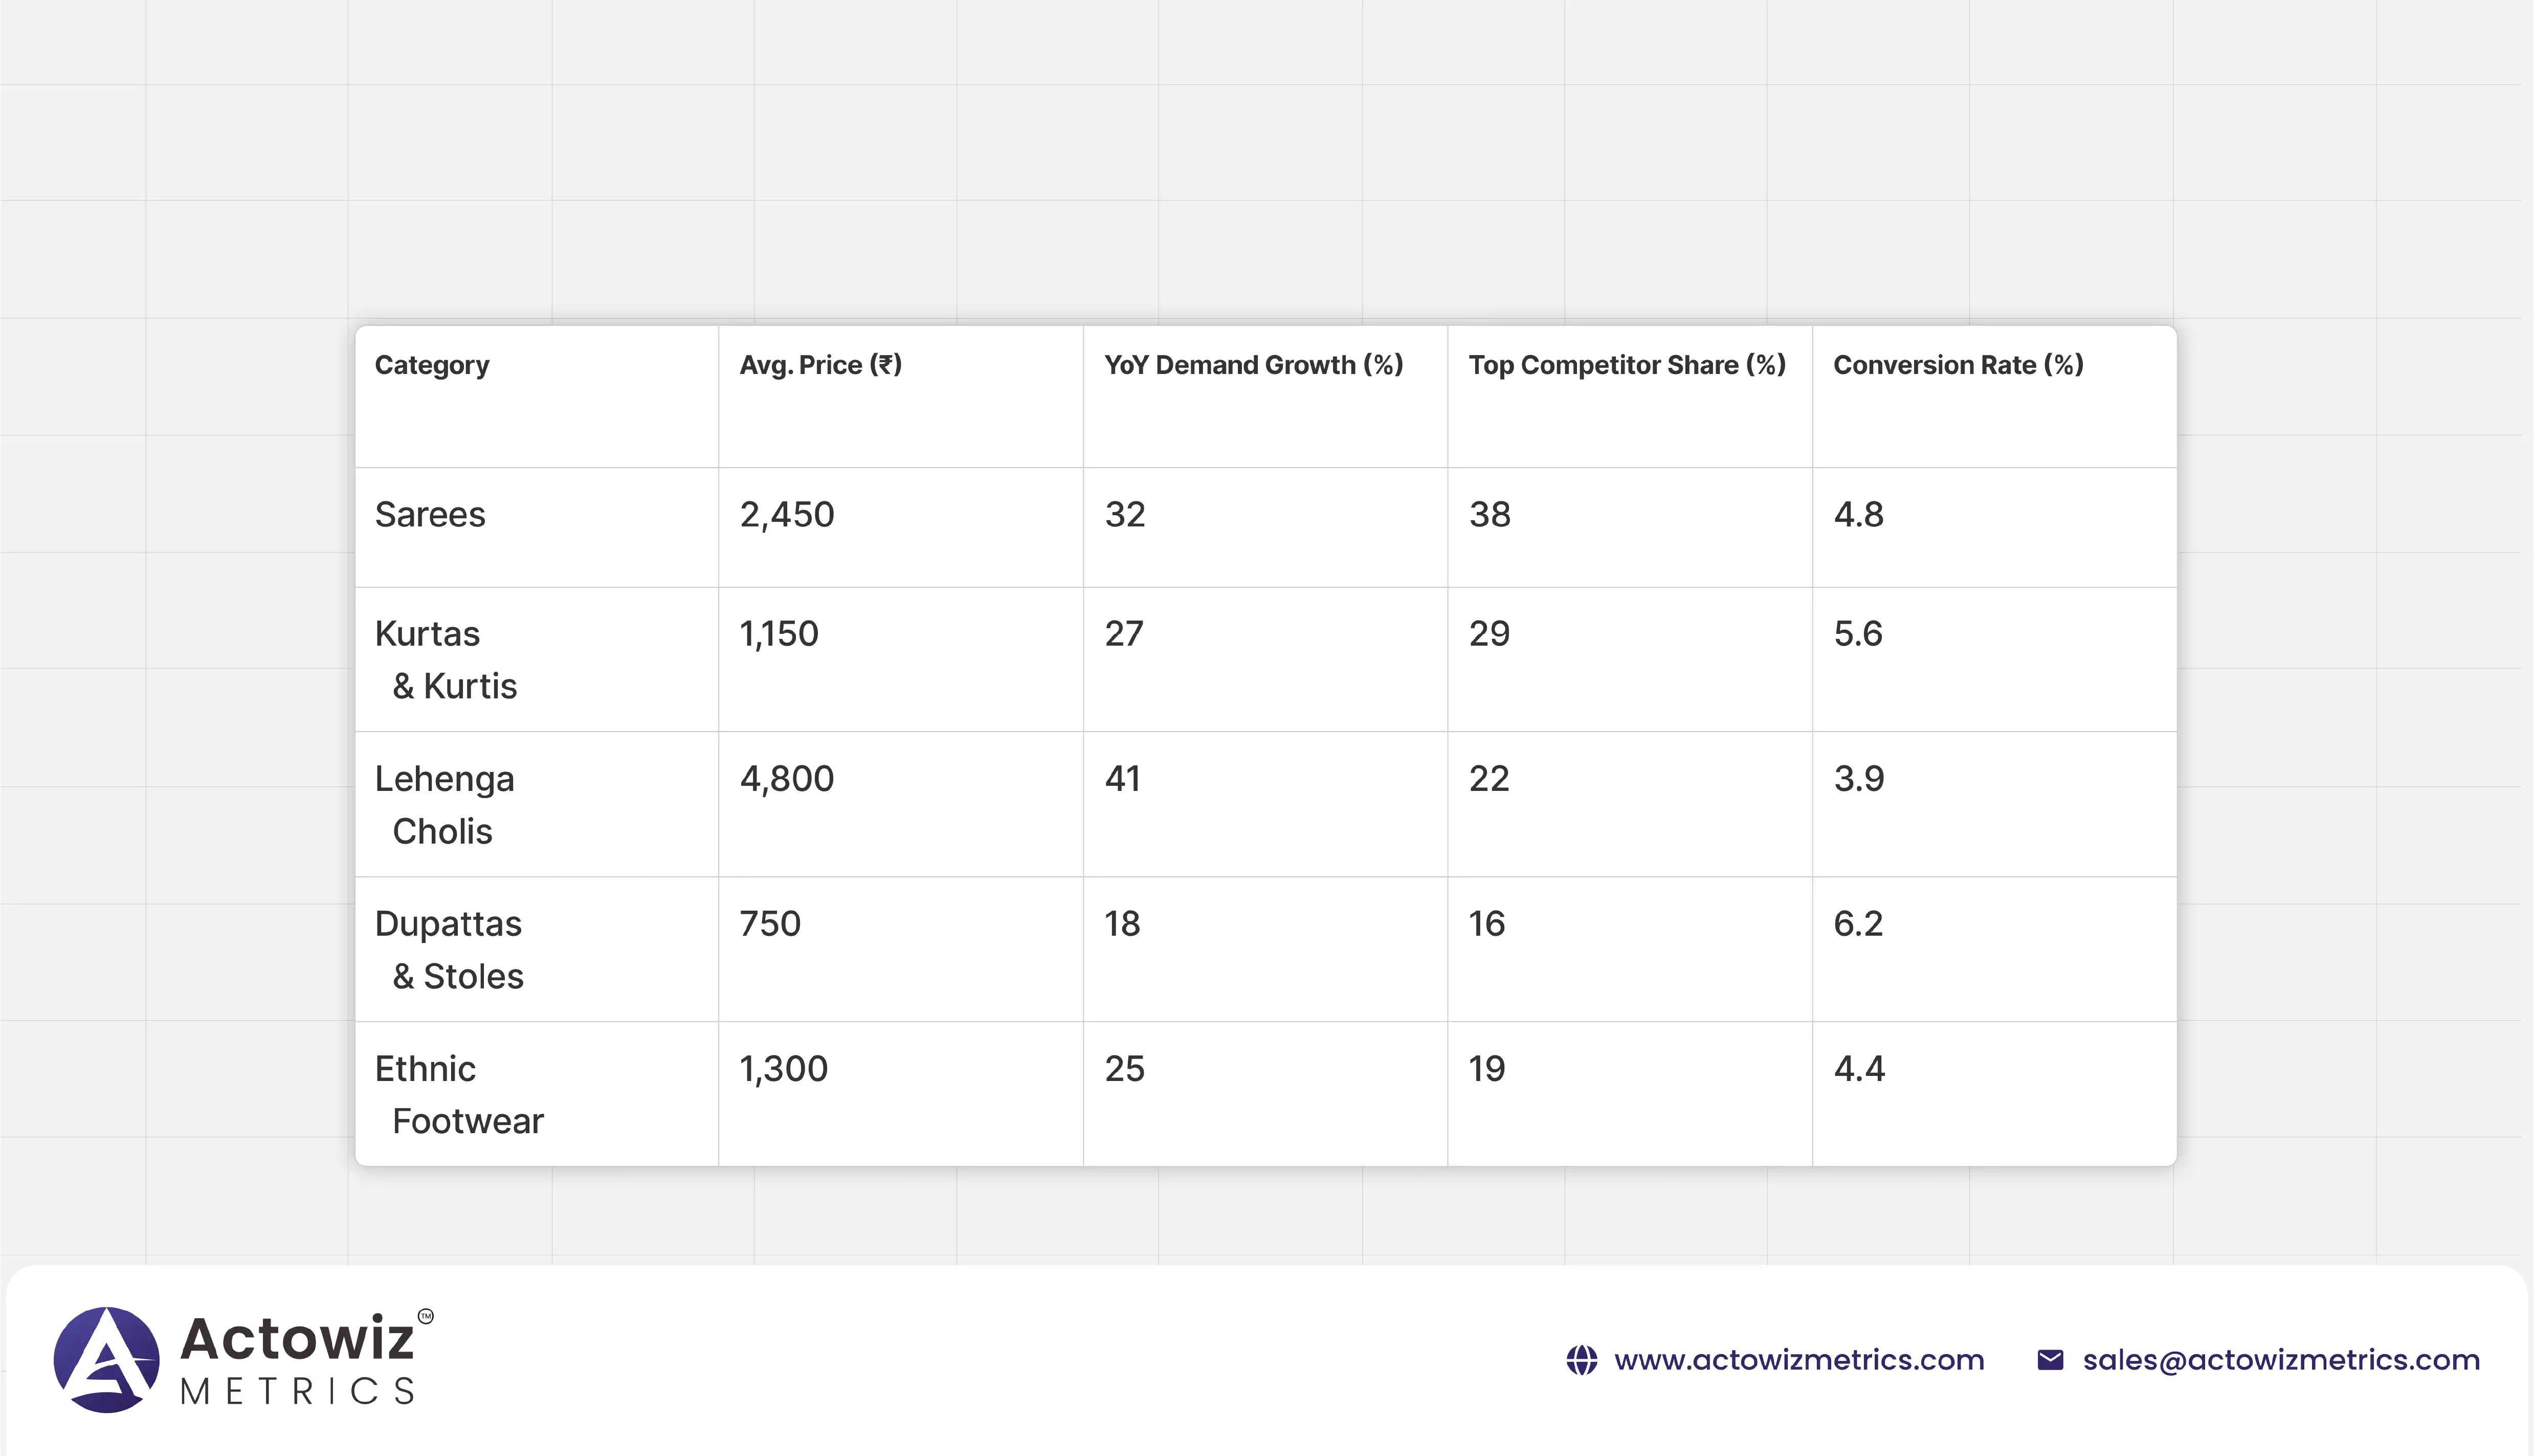Select the Sarees row label
This screenshot has width=2534, height=1456.
[430, 515]
